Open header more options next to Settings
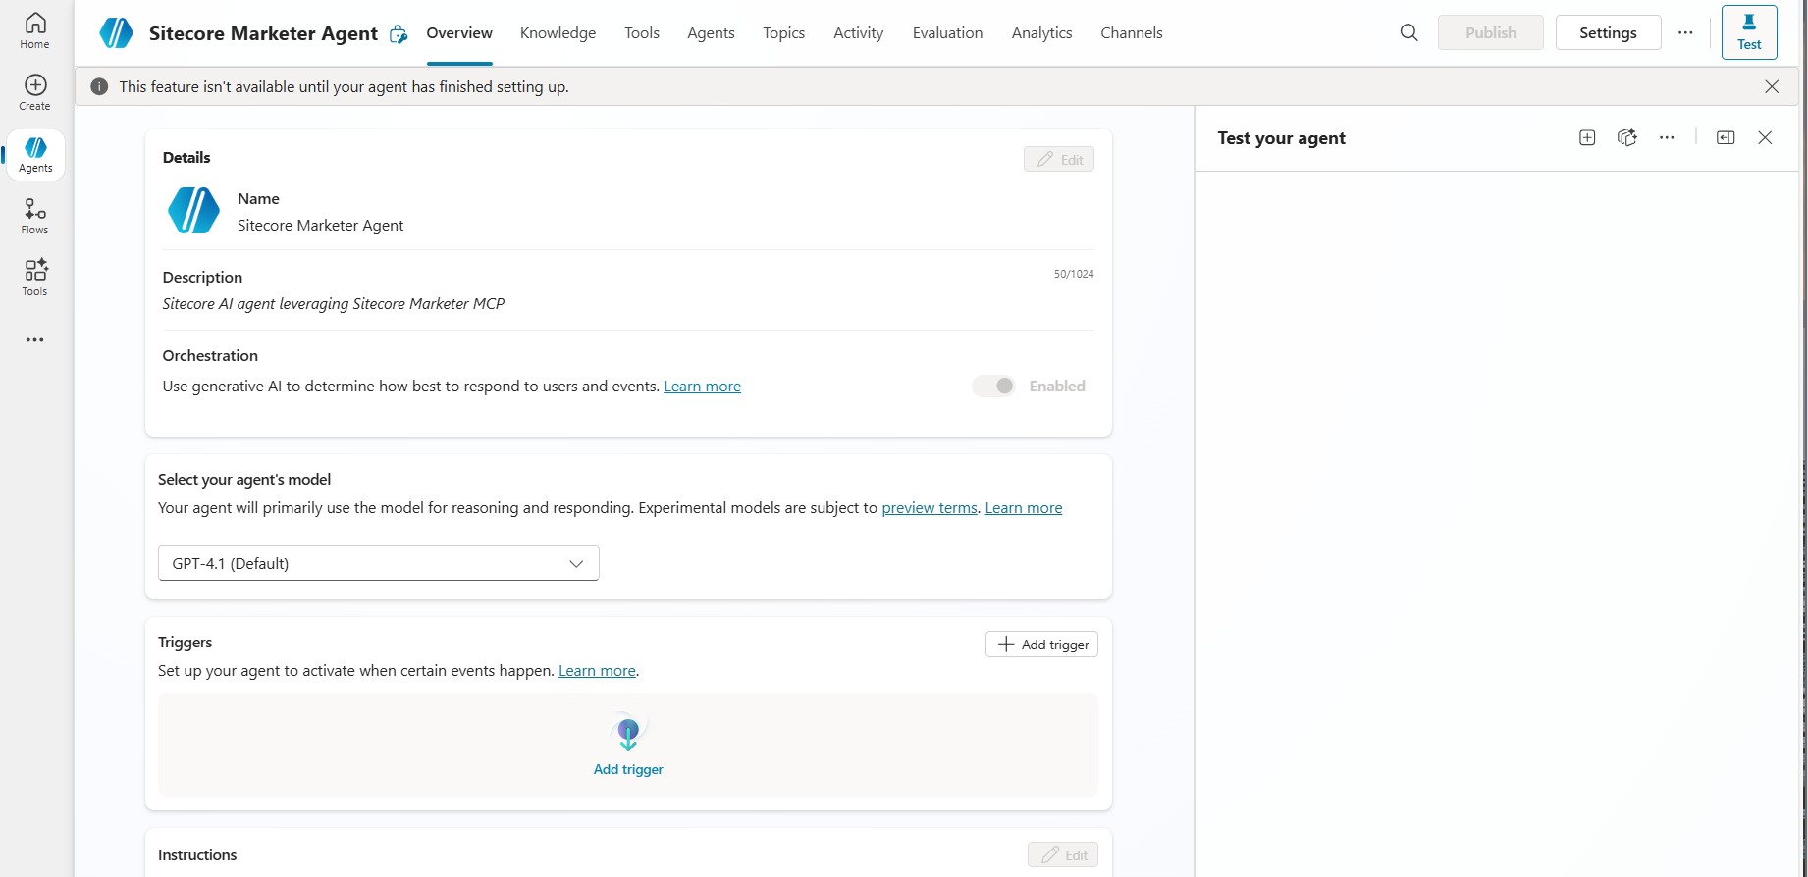The width and height of the screenshot is (1808, 877). (1685, 32)
